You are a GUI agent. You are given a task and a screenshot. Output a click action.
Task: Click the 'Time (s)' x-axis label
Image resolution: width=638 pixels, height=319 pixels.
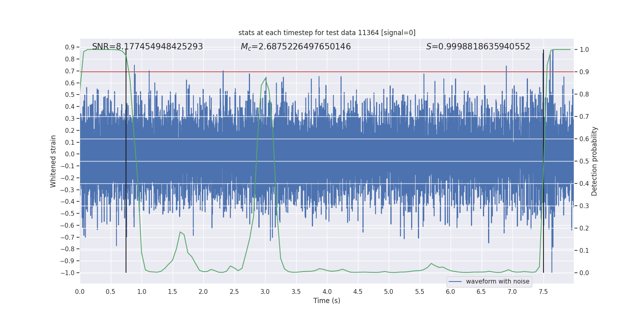[x=327, y=301]
